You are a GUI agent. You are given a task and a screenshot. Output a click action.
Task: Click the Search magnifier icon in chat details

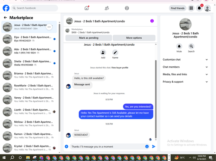coord(191,46)
